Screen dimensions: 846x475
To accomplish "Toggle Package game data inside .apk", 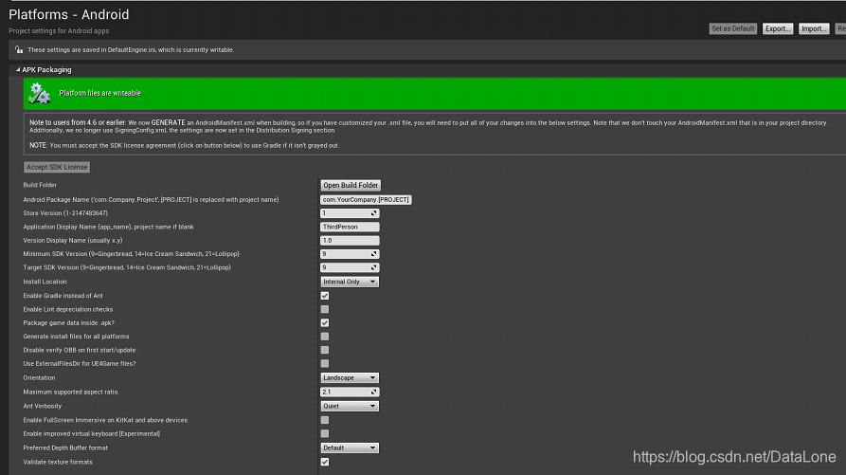I will (x=325, y=322).
